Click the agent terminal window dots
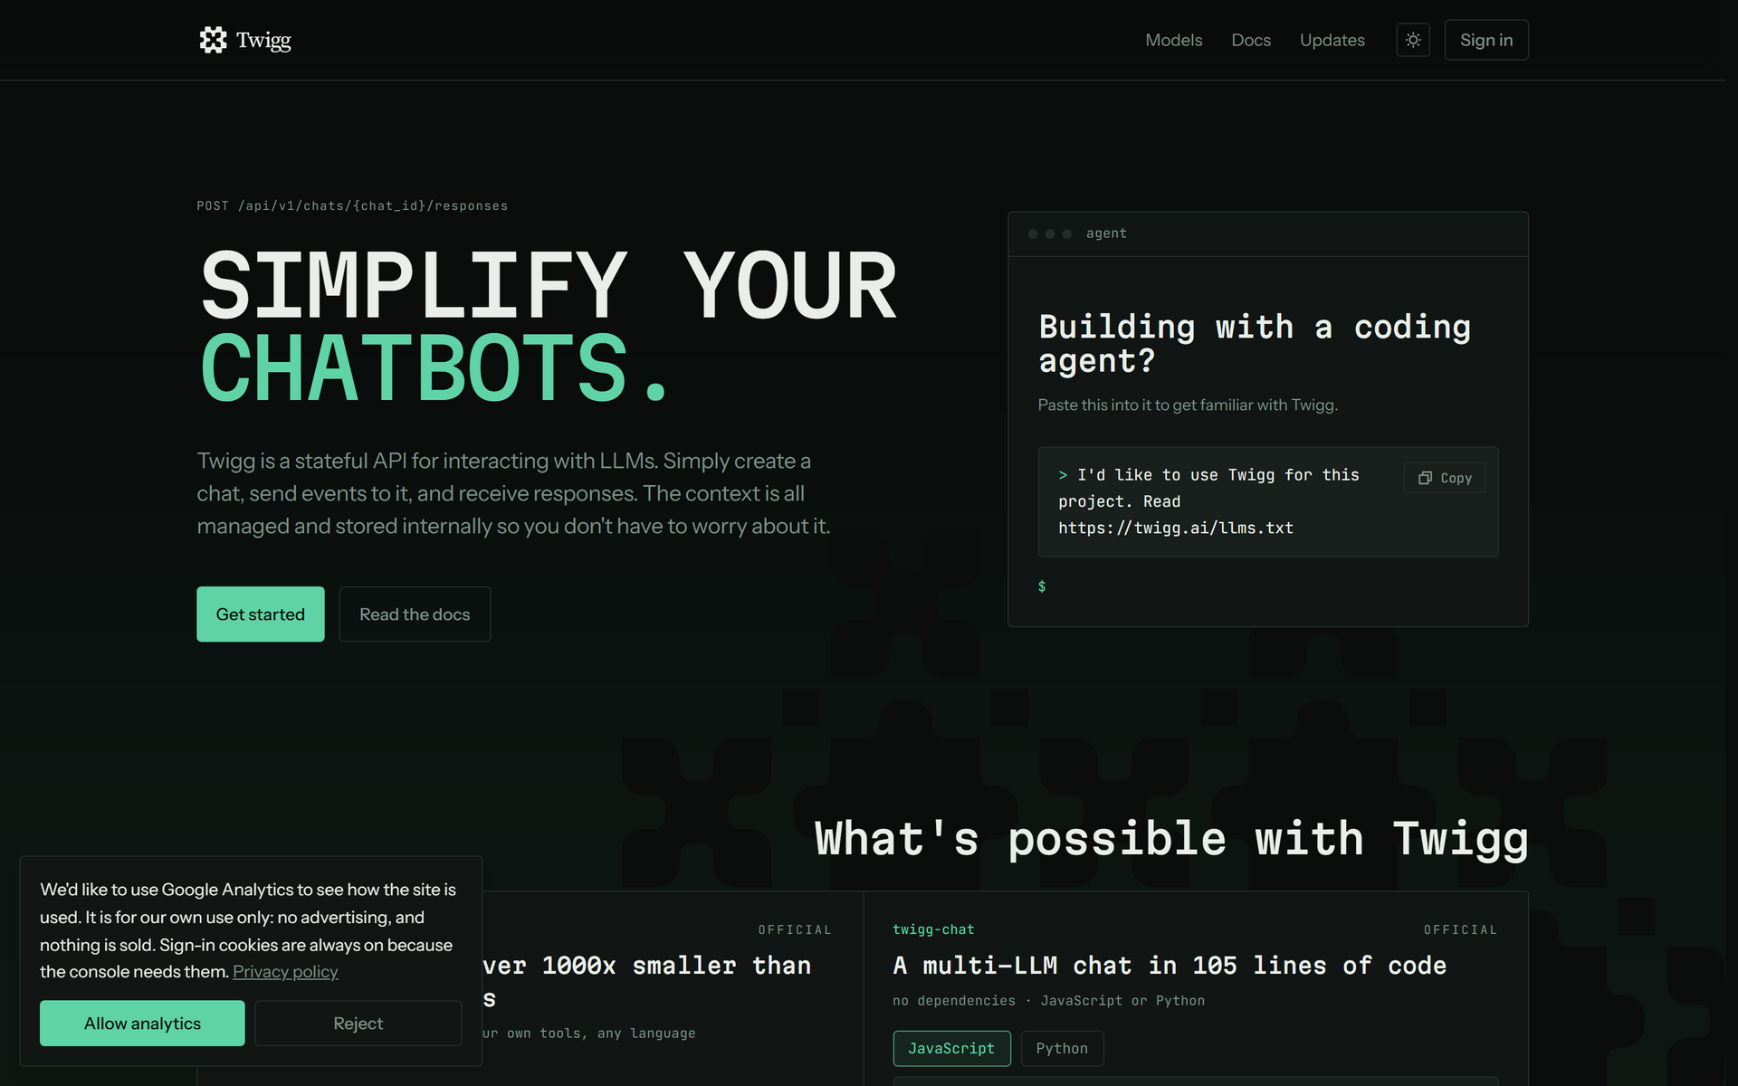The width and height of the screenshot is (1738, 1086). [x=1050, y=233]
